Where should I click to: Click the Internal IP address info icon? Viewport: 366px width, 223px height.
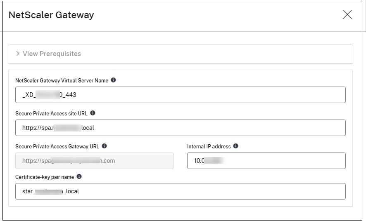coord(235,146)
